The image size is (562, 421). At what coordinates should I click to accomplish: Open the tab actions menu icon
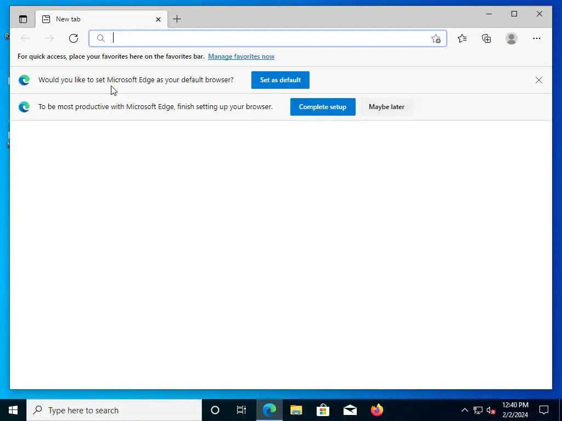pos(23,19)
